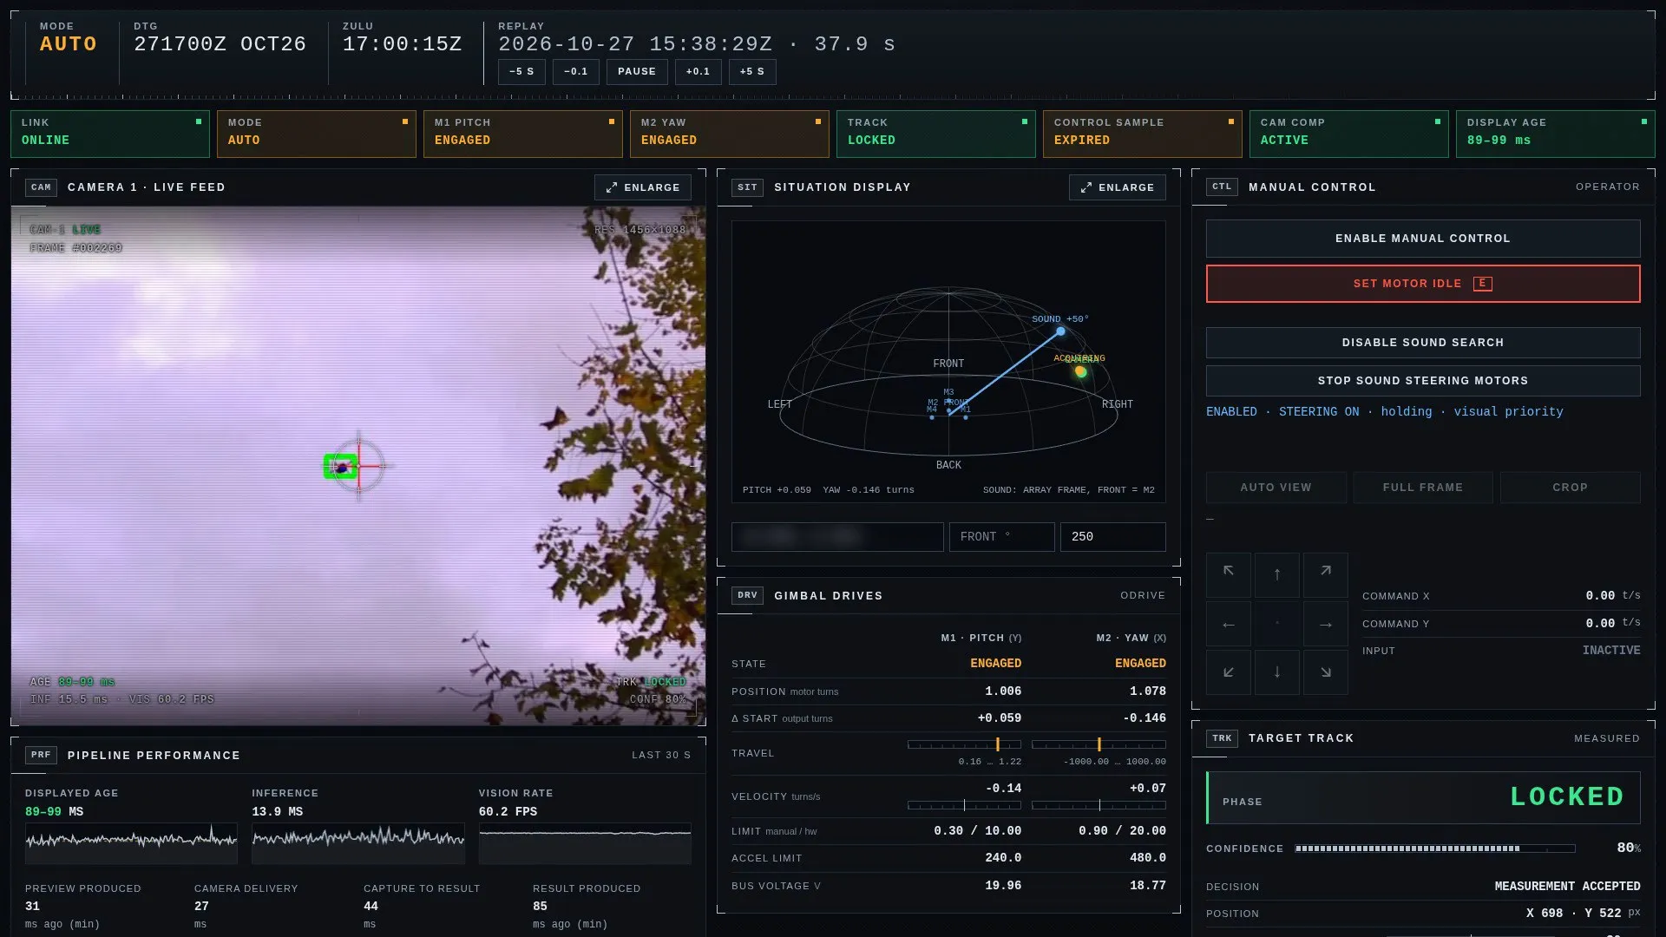This screenshot has height=937, width=1666.
Task: Click the input field showing 250
Action: tap(1113, 537)
